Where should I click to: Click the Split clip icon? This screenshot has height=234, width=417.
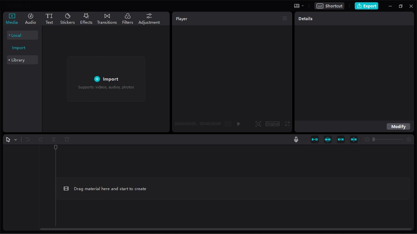[x=54, y=139]
